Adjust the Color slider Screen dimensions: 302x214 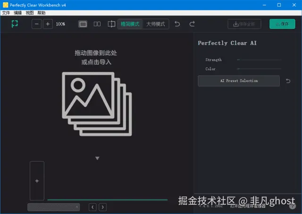coord(259,68)
